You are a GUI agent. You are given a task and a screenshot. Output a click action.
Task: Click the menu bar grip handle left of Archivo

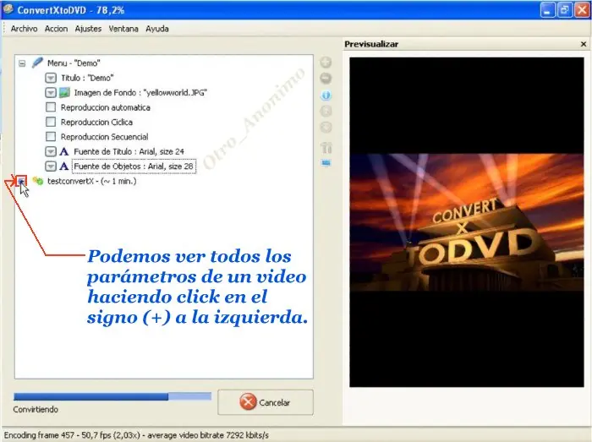[x=4, y=29]
